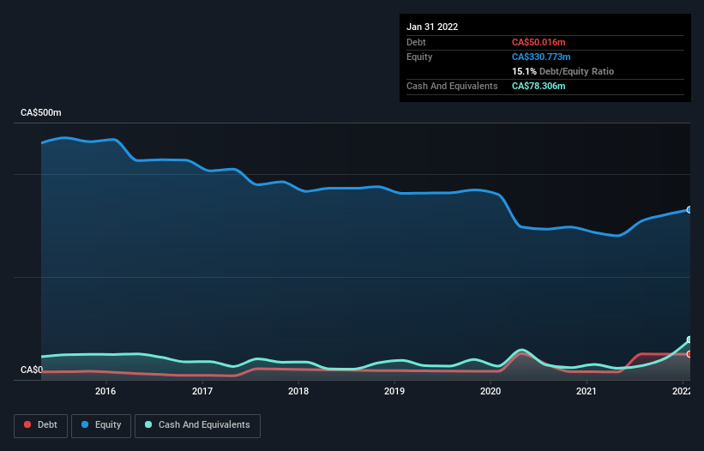
Task: Click the Debt label in the tooltip
Action: coord(416,42)
